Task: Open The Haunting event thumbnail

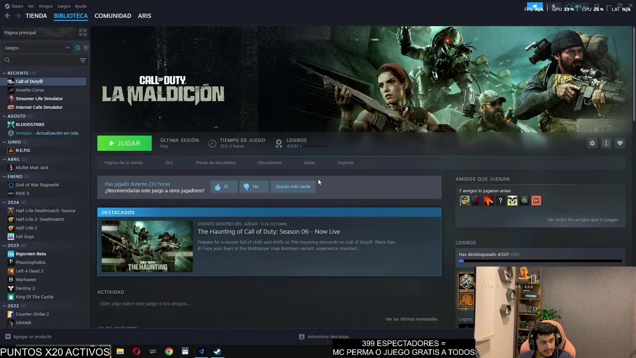Action: pyautogui.click(x=147, y=247)
